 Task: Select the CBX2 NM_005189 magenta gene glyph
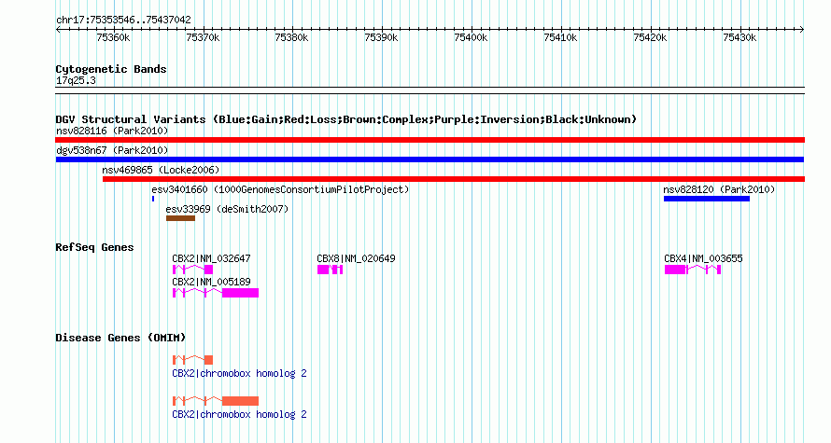215,293
